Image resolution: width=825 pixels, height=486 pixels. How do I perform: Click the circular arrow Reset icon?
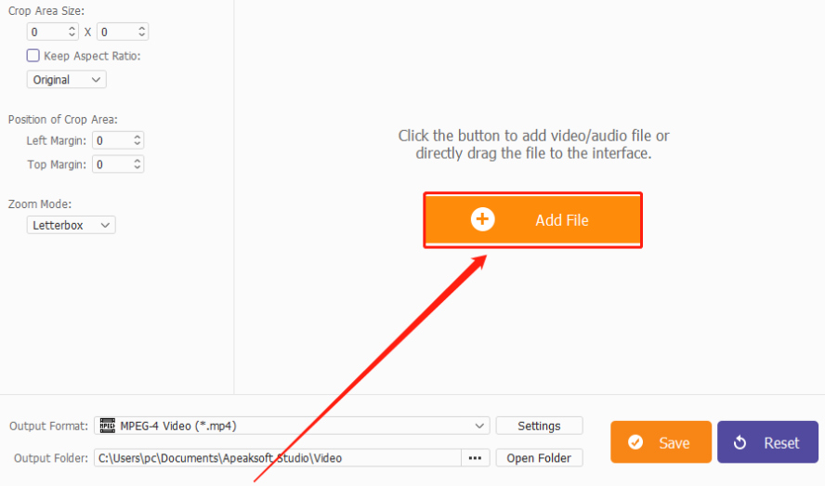(740, 442)
